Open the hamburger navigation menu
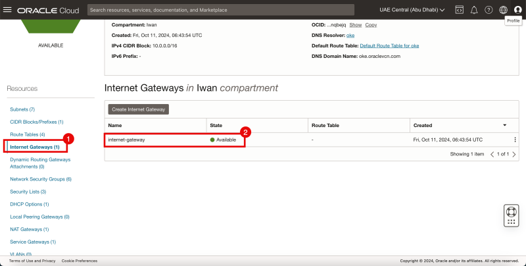The width and height of the screenshot is (526, 266). coord(7,10)
